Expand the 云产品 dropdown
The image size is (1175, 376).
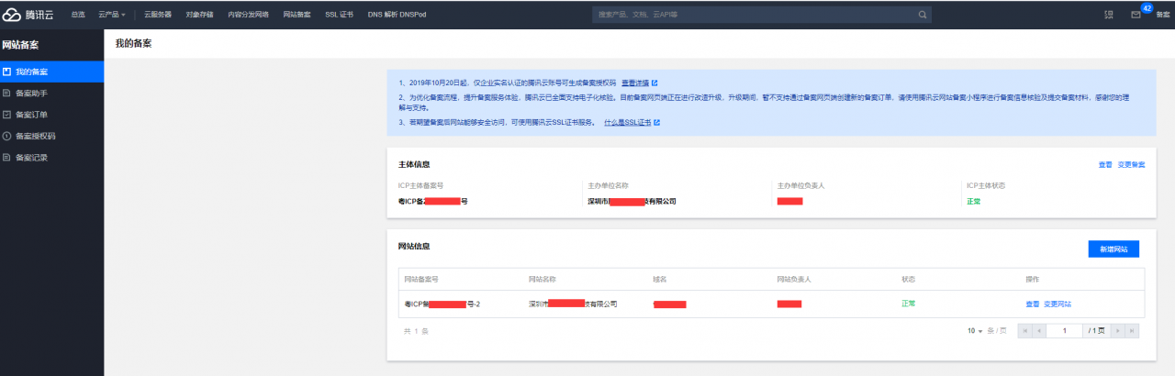(112, 15)
